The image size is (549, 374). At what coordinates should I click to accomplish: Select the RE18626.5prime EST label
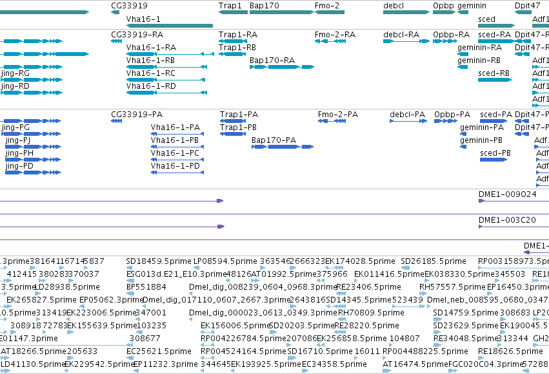(510, 351)
